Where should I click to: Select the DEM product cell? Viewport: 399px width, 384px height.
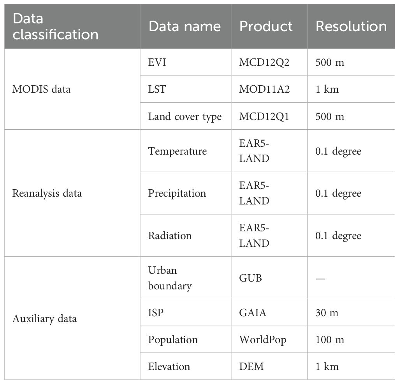coord(251,366)
